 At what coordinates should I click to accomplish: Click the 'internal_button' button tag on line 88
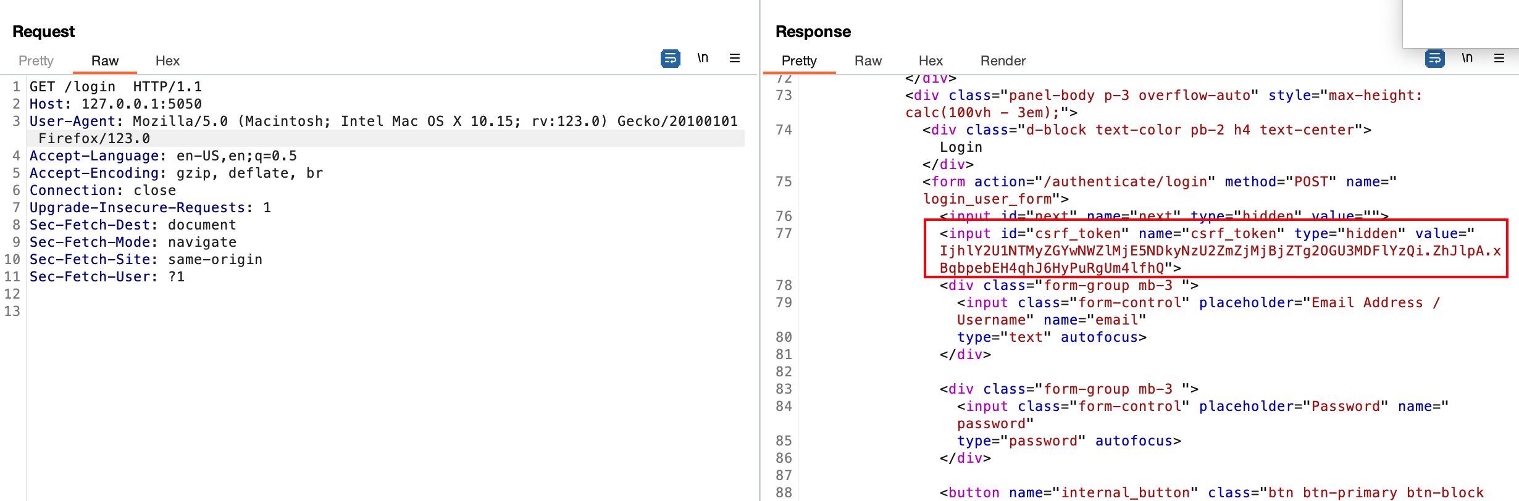pos(1211,493)
